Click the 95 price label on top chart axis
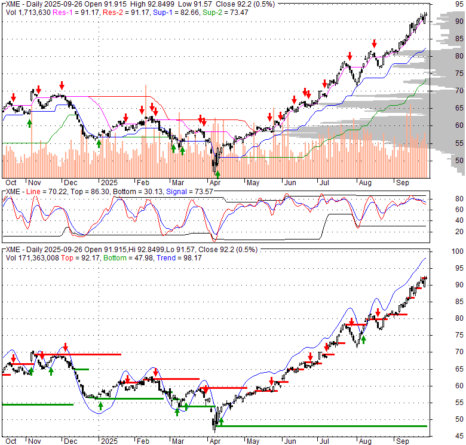This screenshot has width=466, height=445. pos(459,4)
